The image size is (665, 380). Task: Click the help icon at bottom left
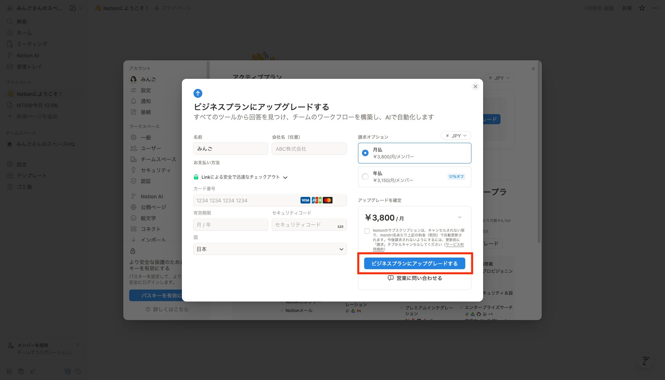78,371
